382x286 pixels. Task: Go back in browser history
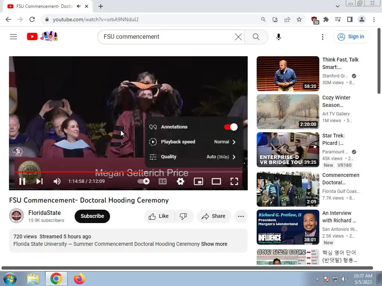click(x=8, y=19)
